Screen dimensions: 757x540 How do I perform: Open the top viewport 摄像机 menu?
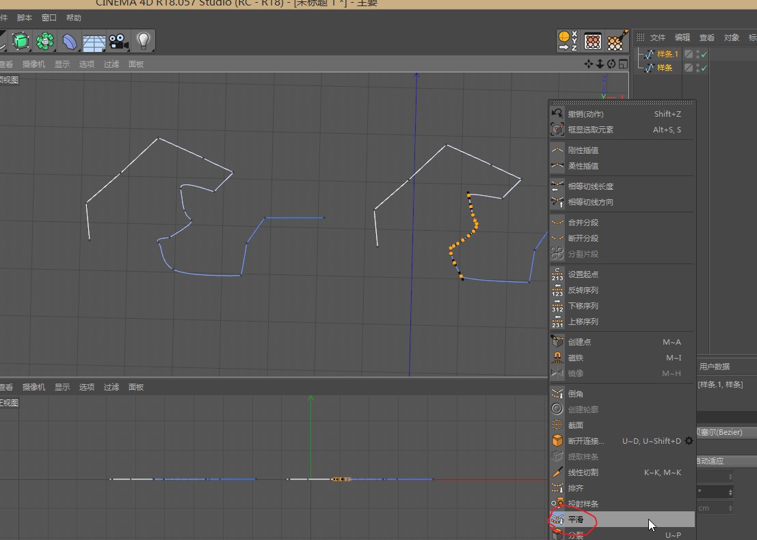tap(34, 64)
